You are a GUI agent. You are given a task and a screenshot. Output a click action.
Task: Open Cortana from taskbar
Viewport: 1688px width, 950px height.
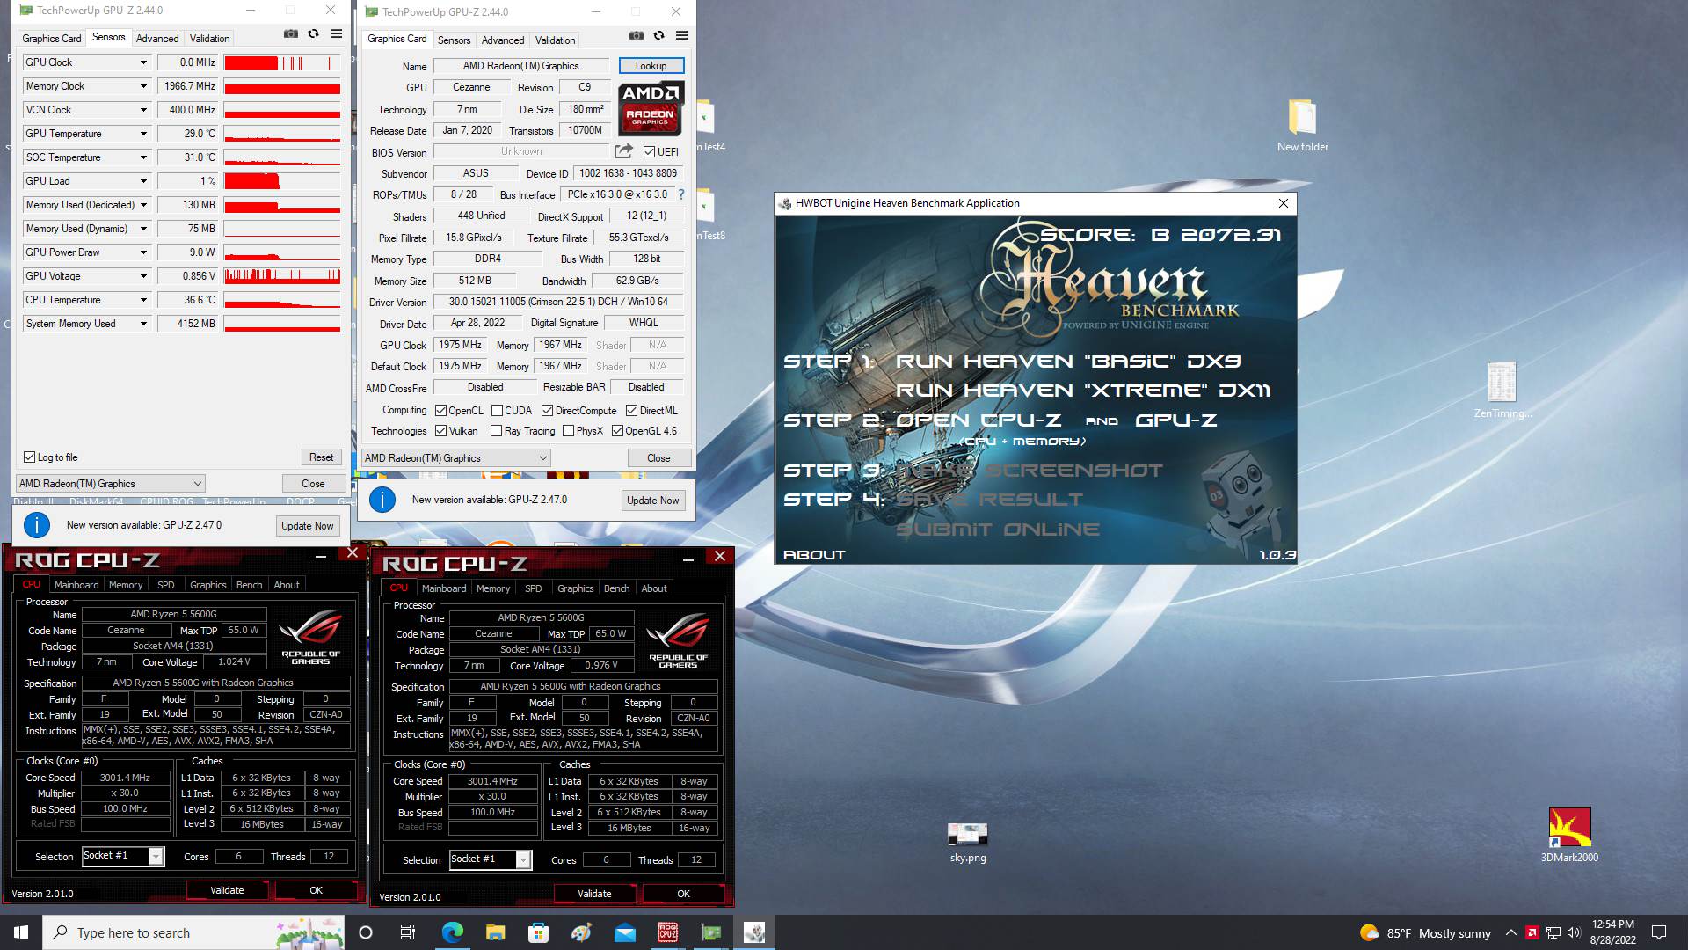pos(366,932)
